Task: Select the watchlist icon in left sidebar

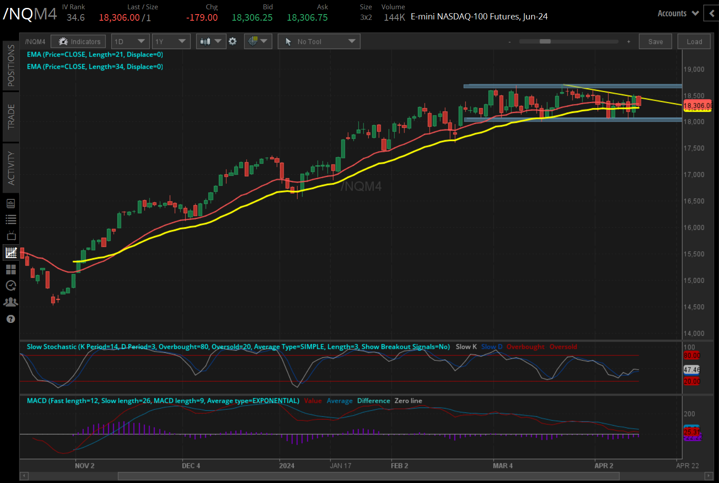Action: coord(11,219)
